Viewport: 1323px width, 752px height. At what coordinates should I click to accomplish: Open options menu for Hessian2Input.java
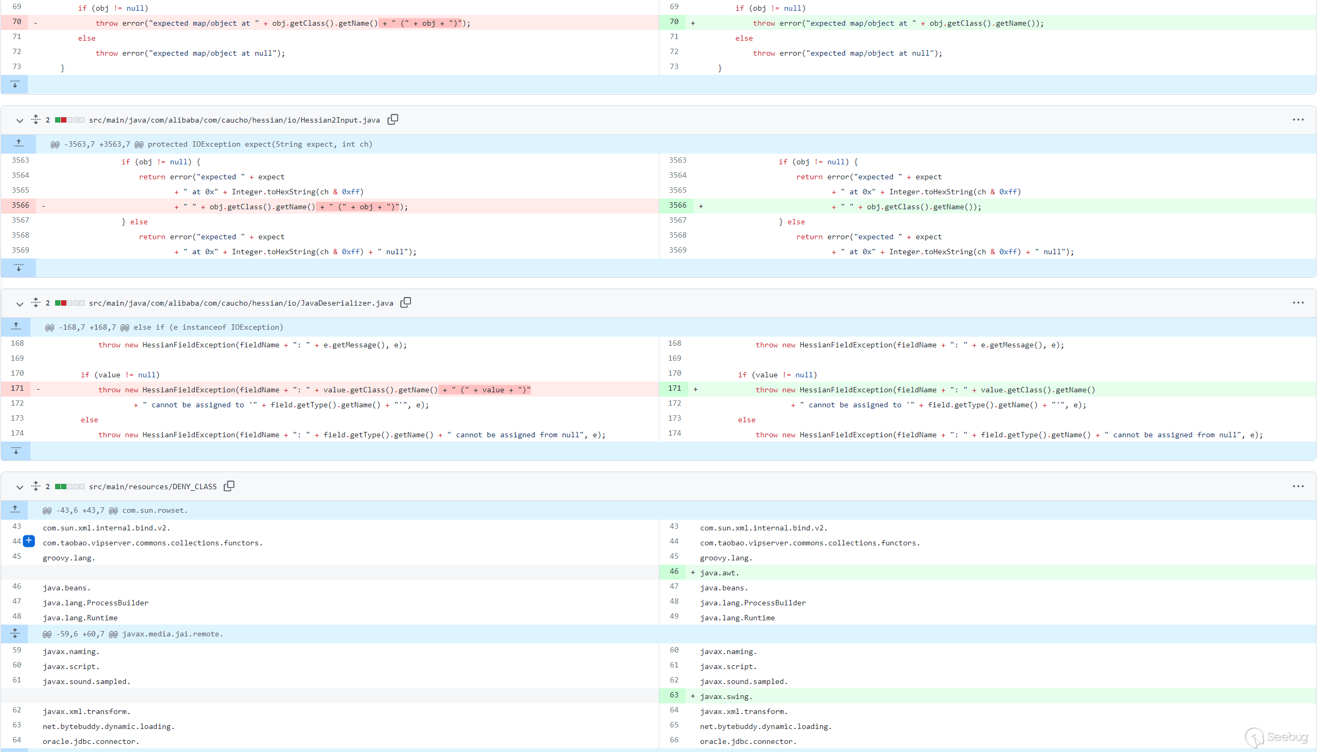[x=1298, y=119]
